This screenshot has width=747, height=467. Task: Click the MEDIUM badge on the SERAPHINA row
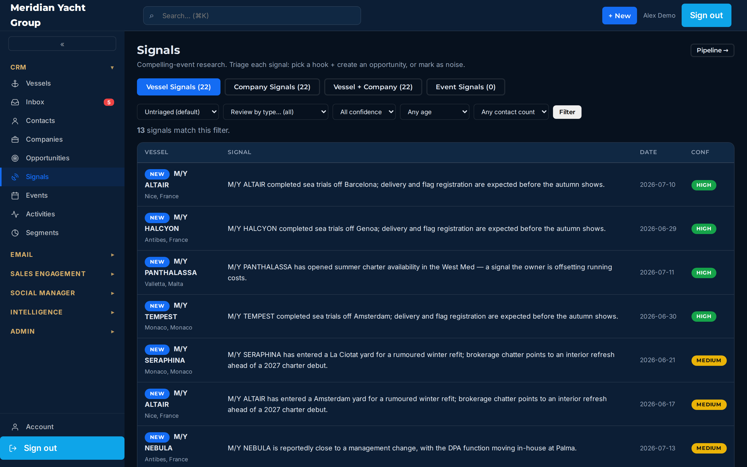(x=709, y=360)
